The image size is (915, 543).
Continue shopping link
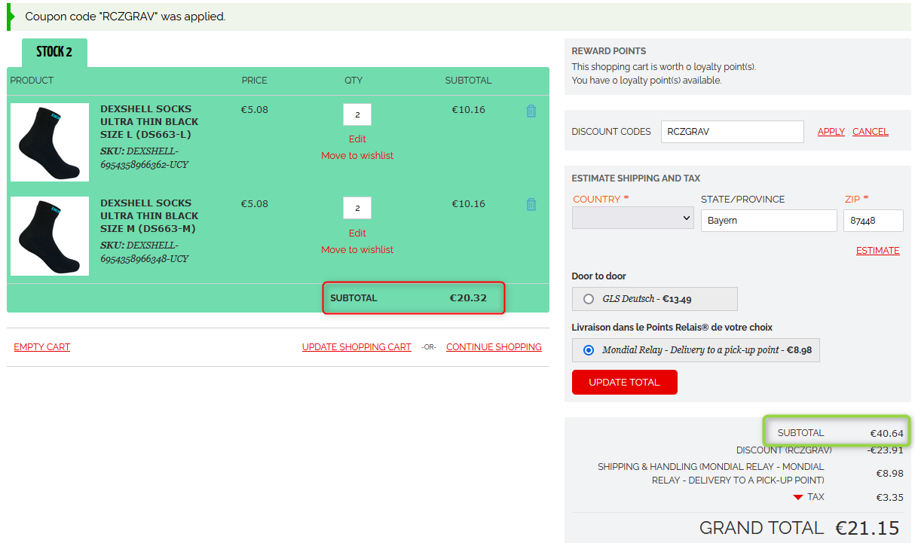(x=494, y=347)
